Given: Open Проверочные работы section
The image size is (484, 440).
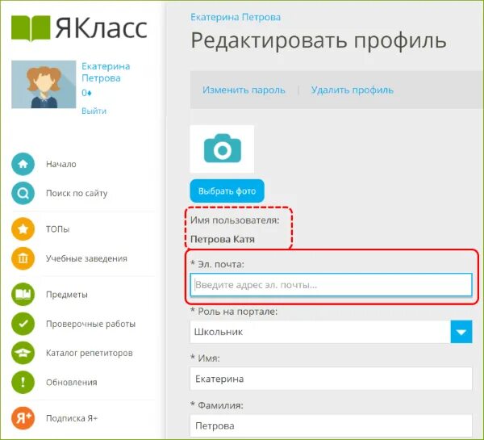Looking at the screenshot, I should 90,324.
